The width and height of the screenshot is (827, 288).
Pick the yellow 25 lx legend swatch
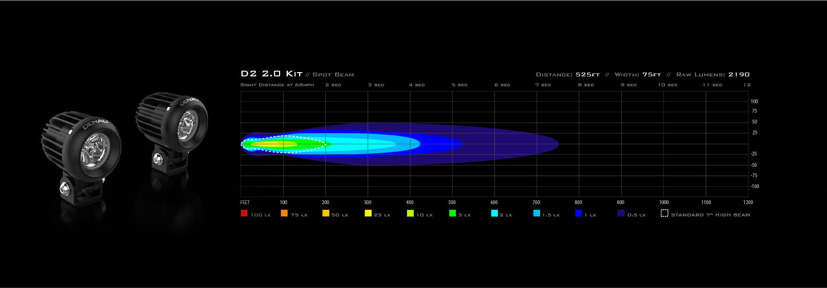(x=368, y=214)
